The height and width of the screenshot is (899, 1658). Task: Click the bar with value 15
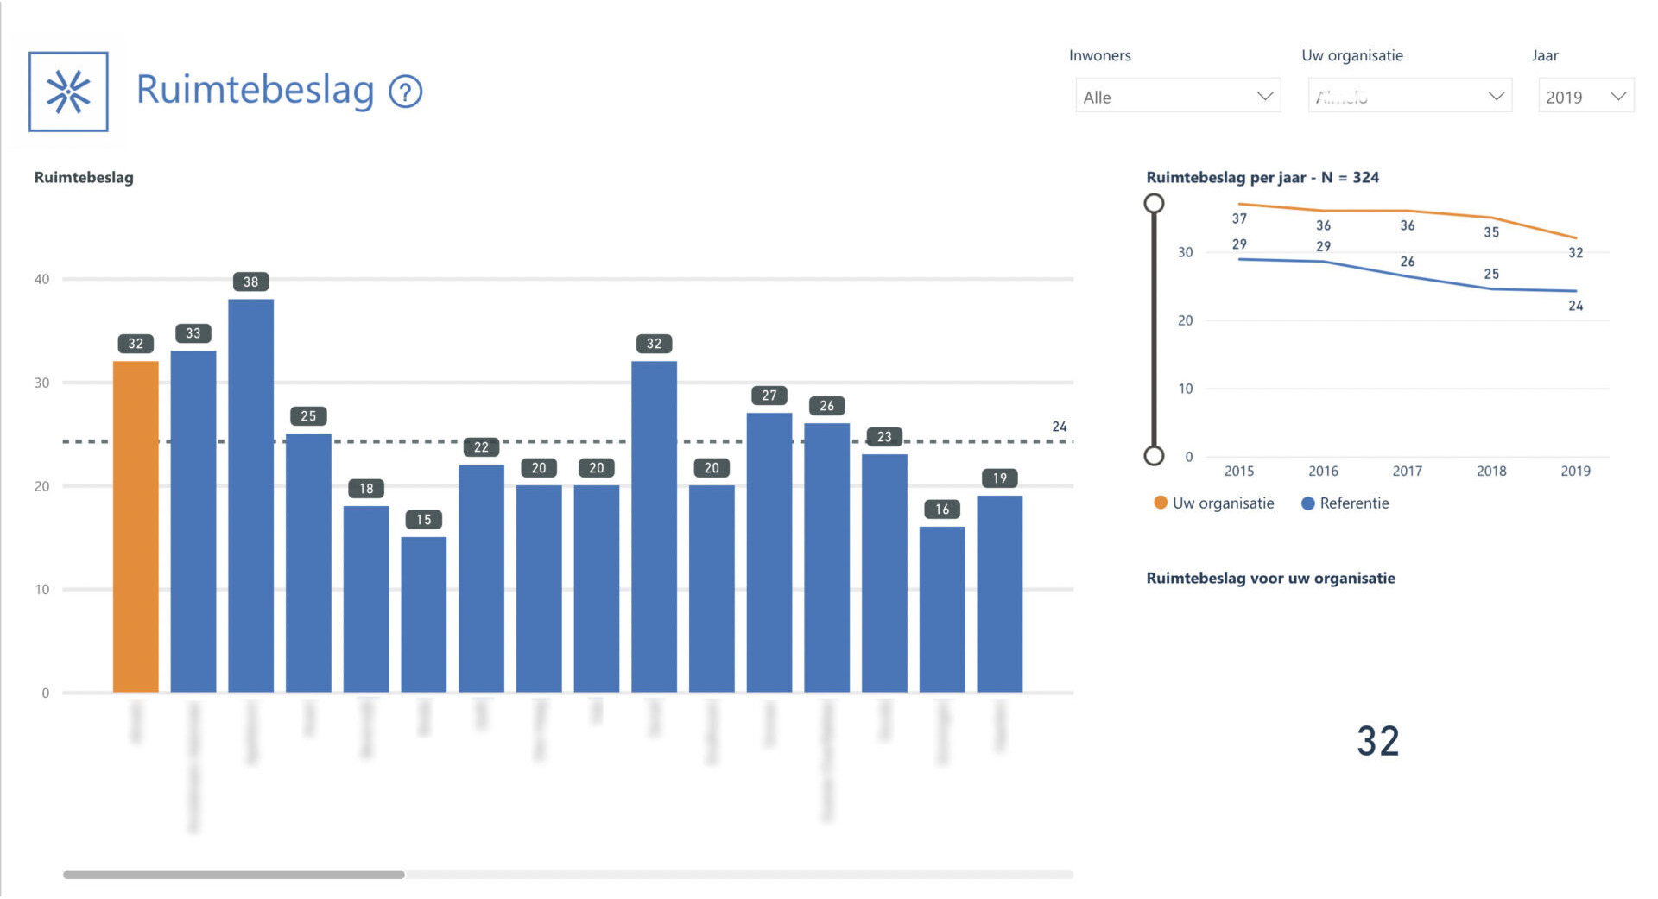click(x=423, y=614)
